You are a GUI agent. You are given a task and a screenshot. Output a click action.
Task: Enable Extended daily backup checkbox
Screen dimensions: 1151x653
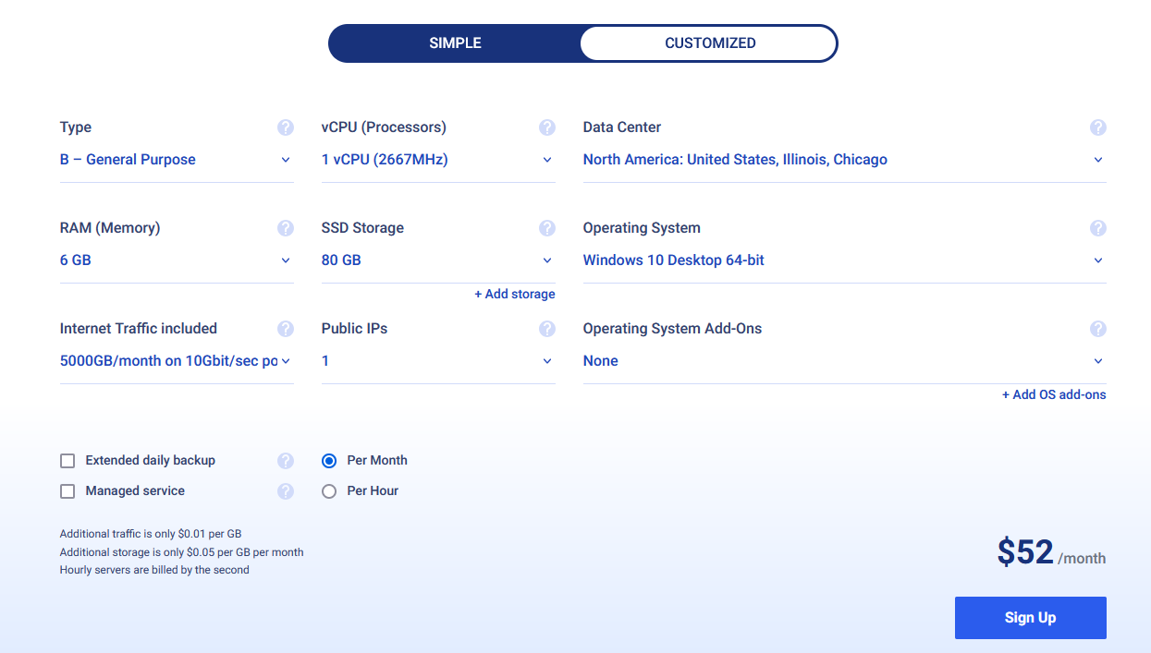pyautogui.click(x=67, y=461)
